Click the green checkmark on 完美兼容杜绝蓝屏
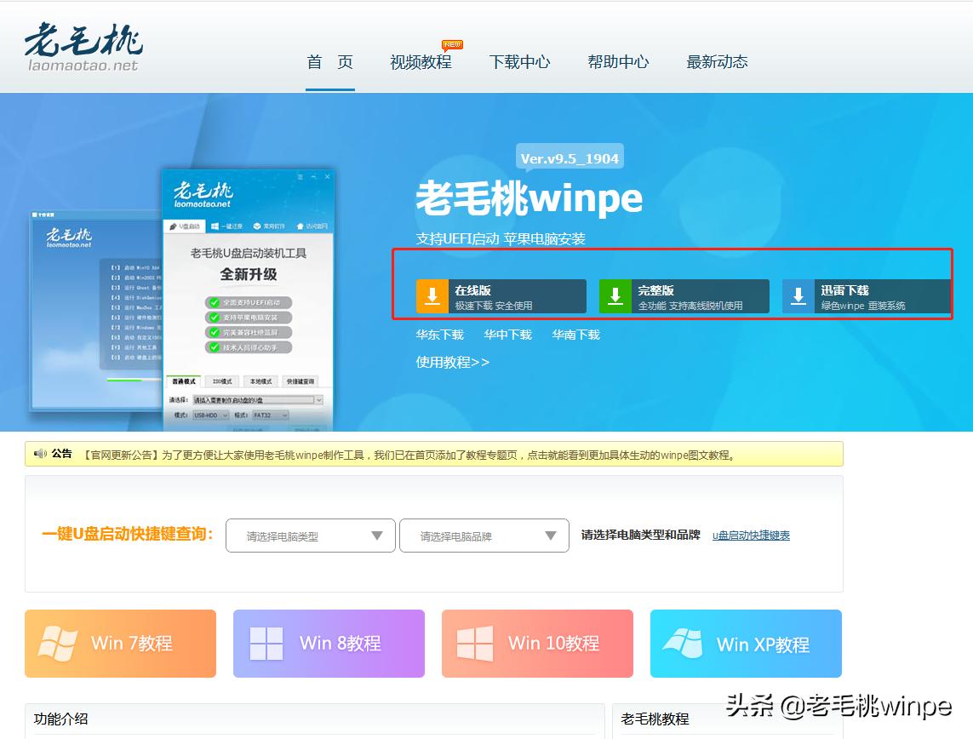This screenshot has height=739, width=973. [x=214, y=331]
